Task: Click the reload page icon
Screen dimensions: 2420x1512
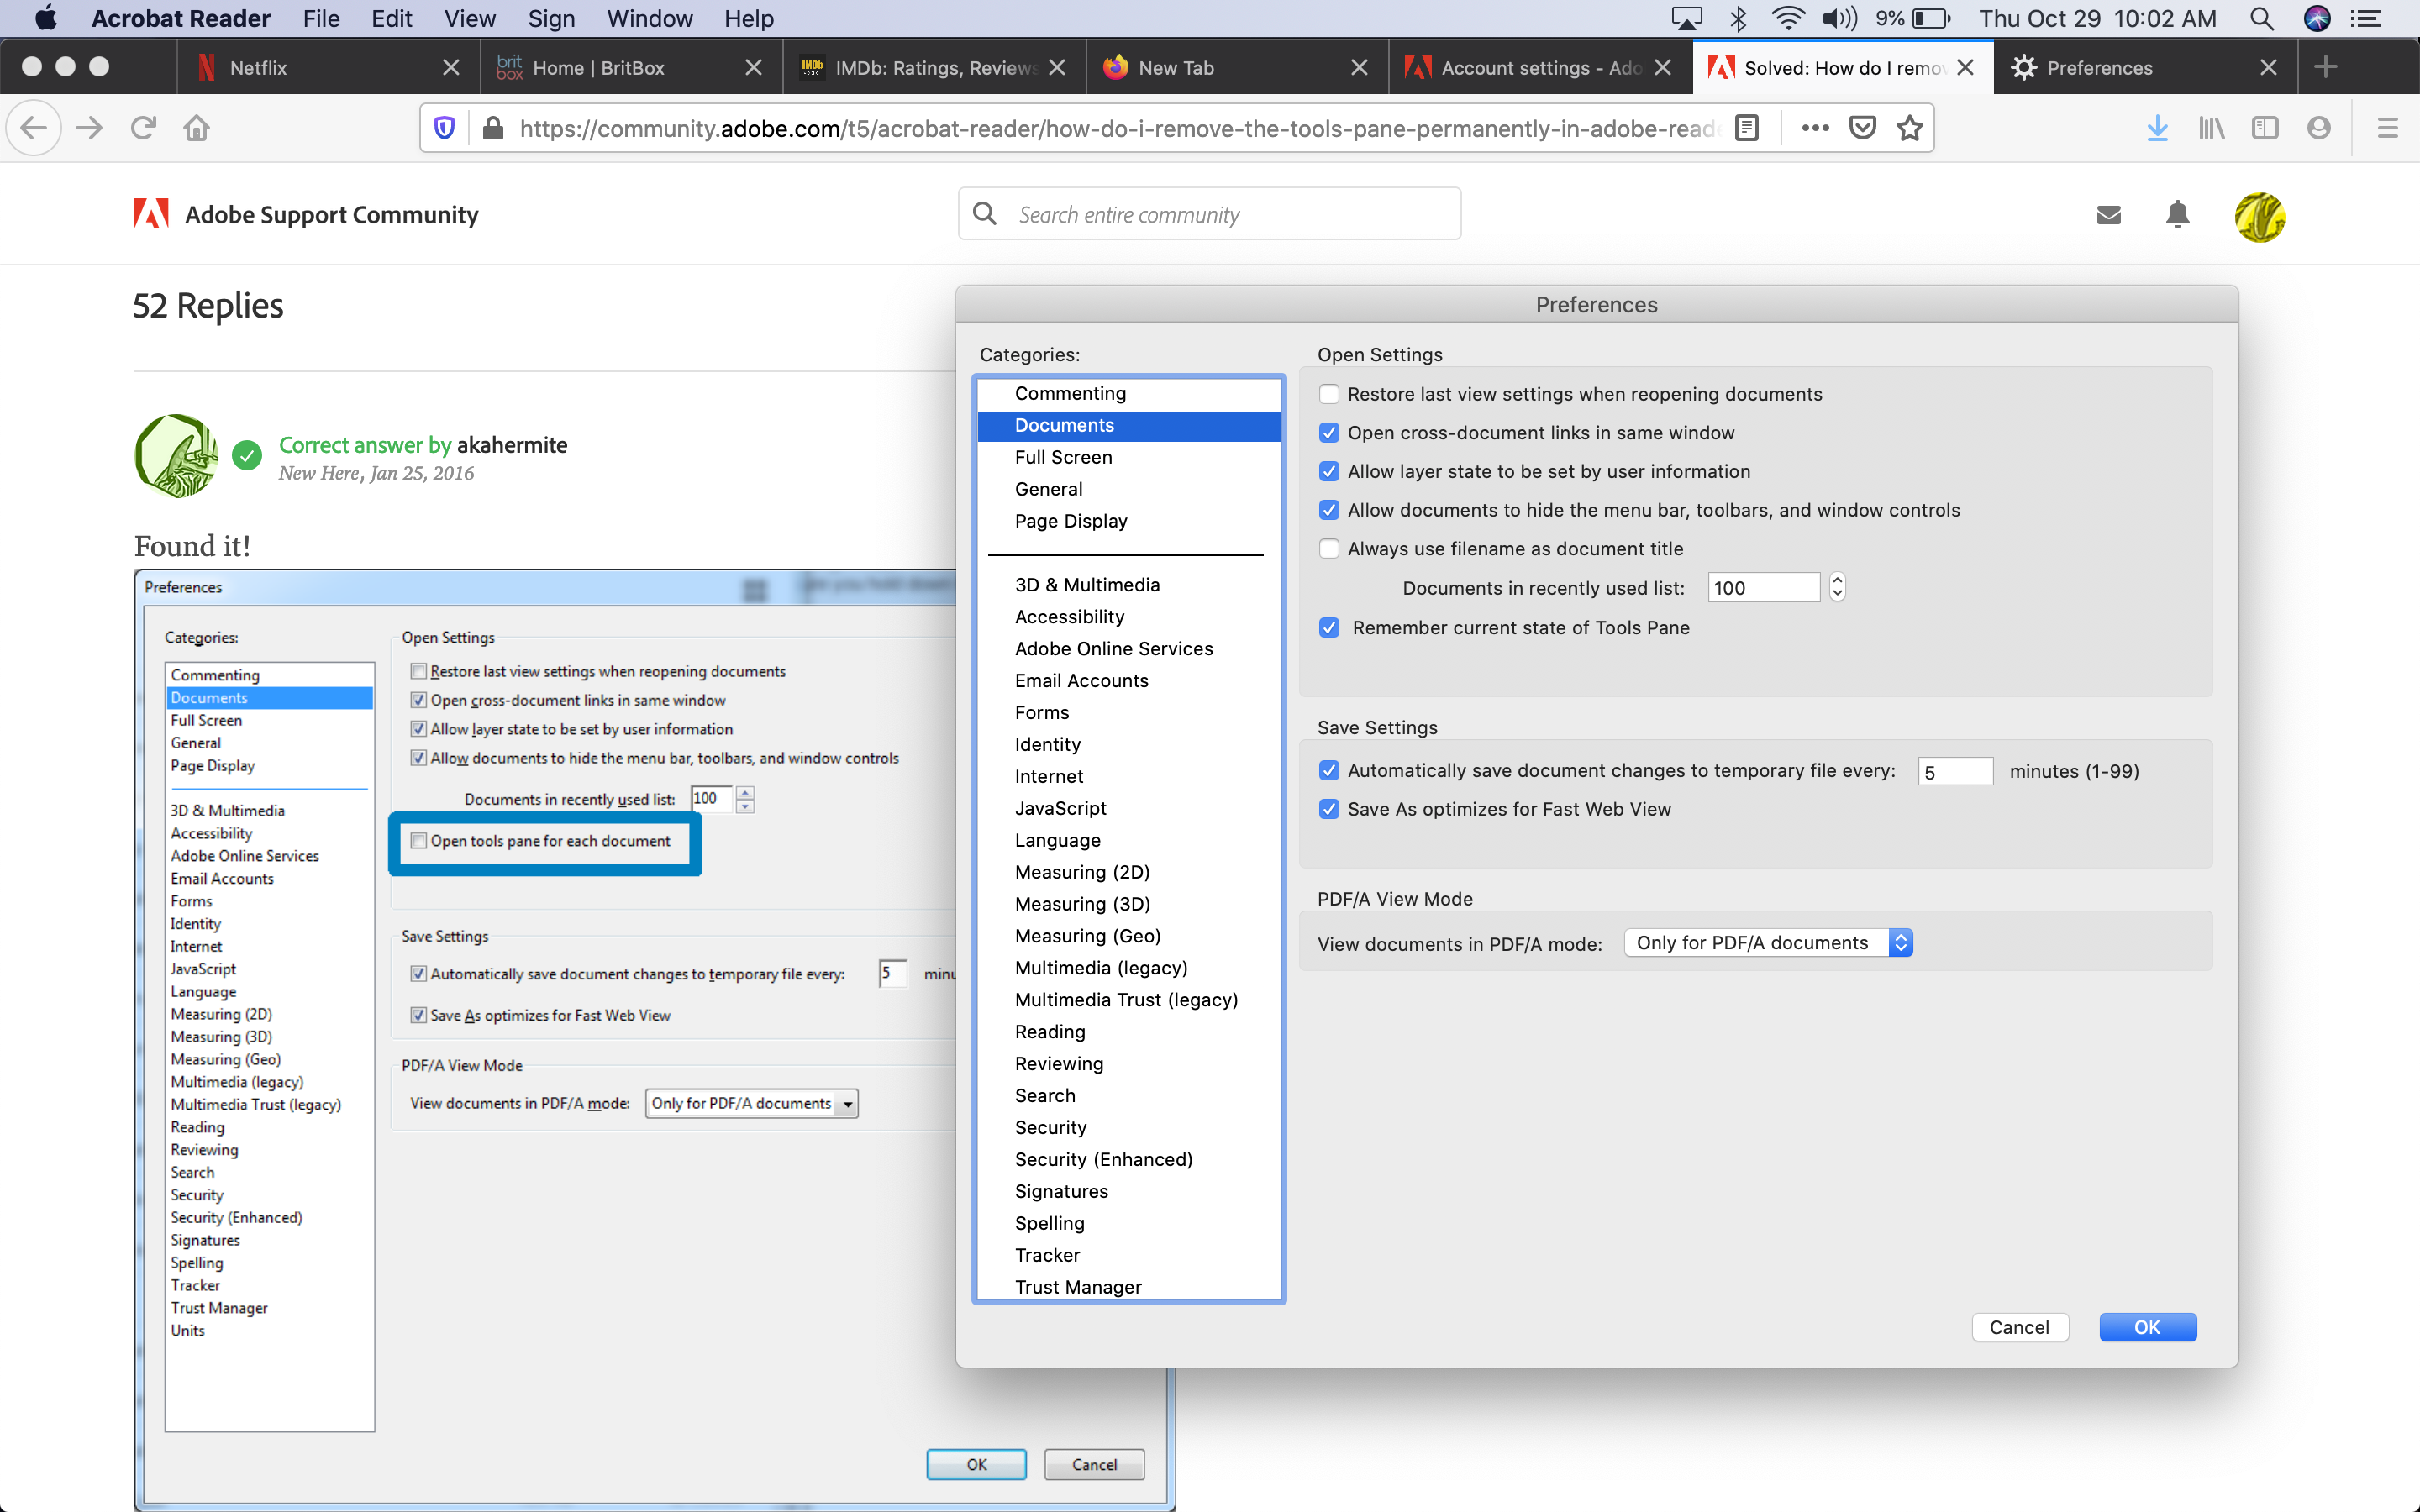Action: tap(143, 128)
